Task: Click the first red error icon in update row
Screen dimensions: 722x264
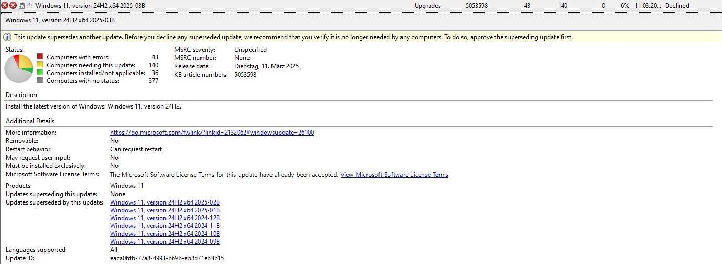Action: pyautogui.click(x=5, y=5)
